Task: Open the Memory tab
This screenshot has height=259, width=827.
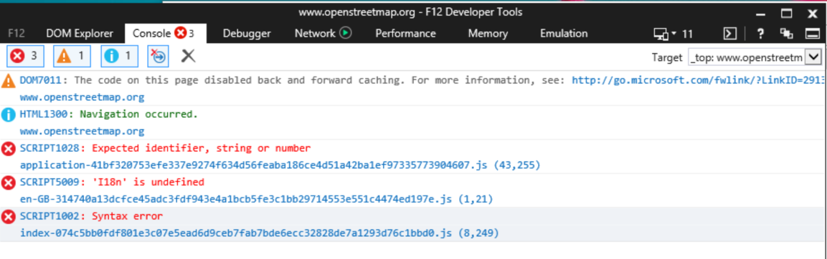Action: [488, 34]
